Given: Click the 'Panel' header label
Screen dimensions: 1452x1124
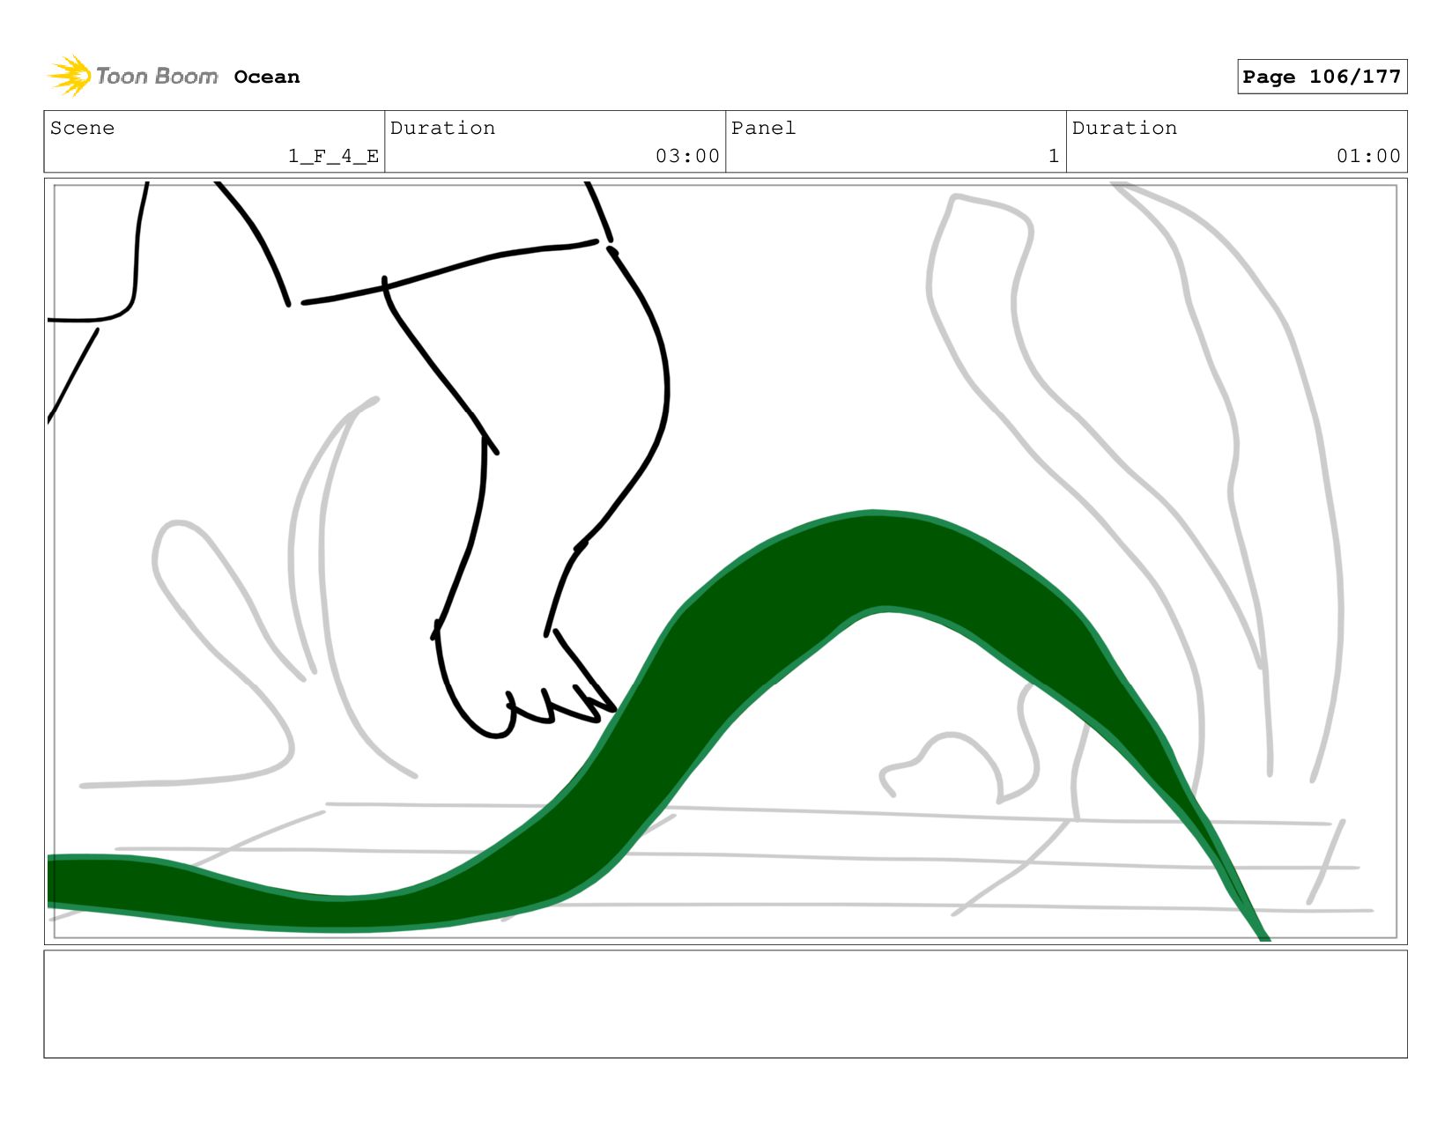Looking at the screenshot, I should pos(763,128).
